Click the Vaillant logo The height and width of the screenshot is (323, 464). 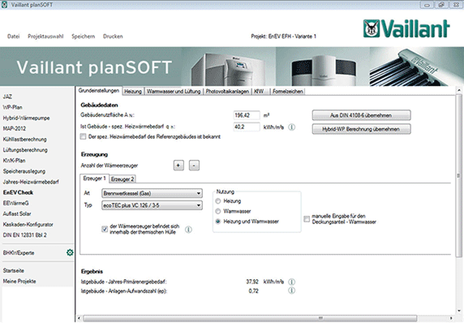406,29
